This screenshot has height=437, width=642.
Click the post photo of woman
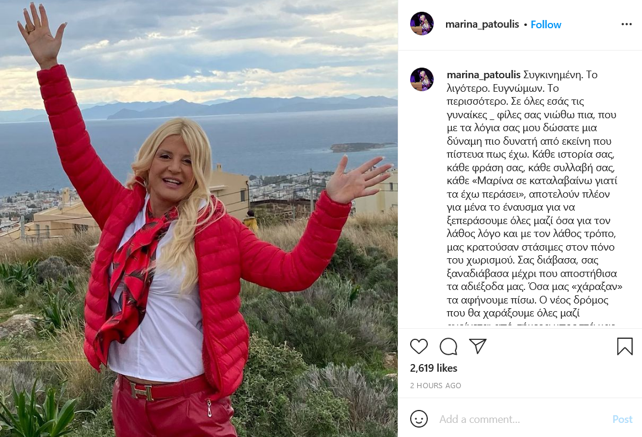point(198,219)
